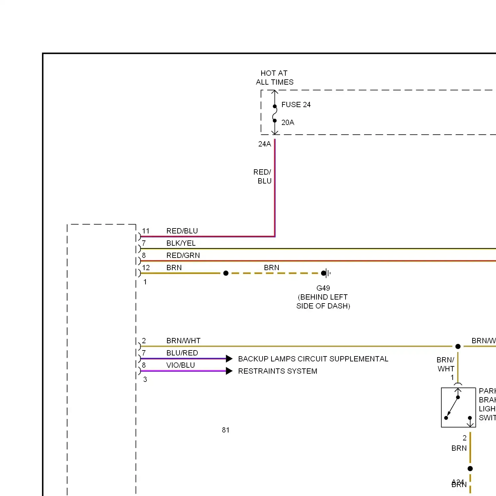
Task: Click the park brake light switch symbol
Action: 458,407
